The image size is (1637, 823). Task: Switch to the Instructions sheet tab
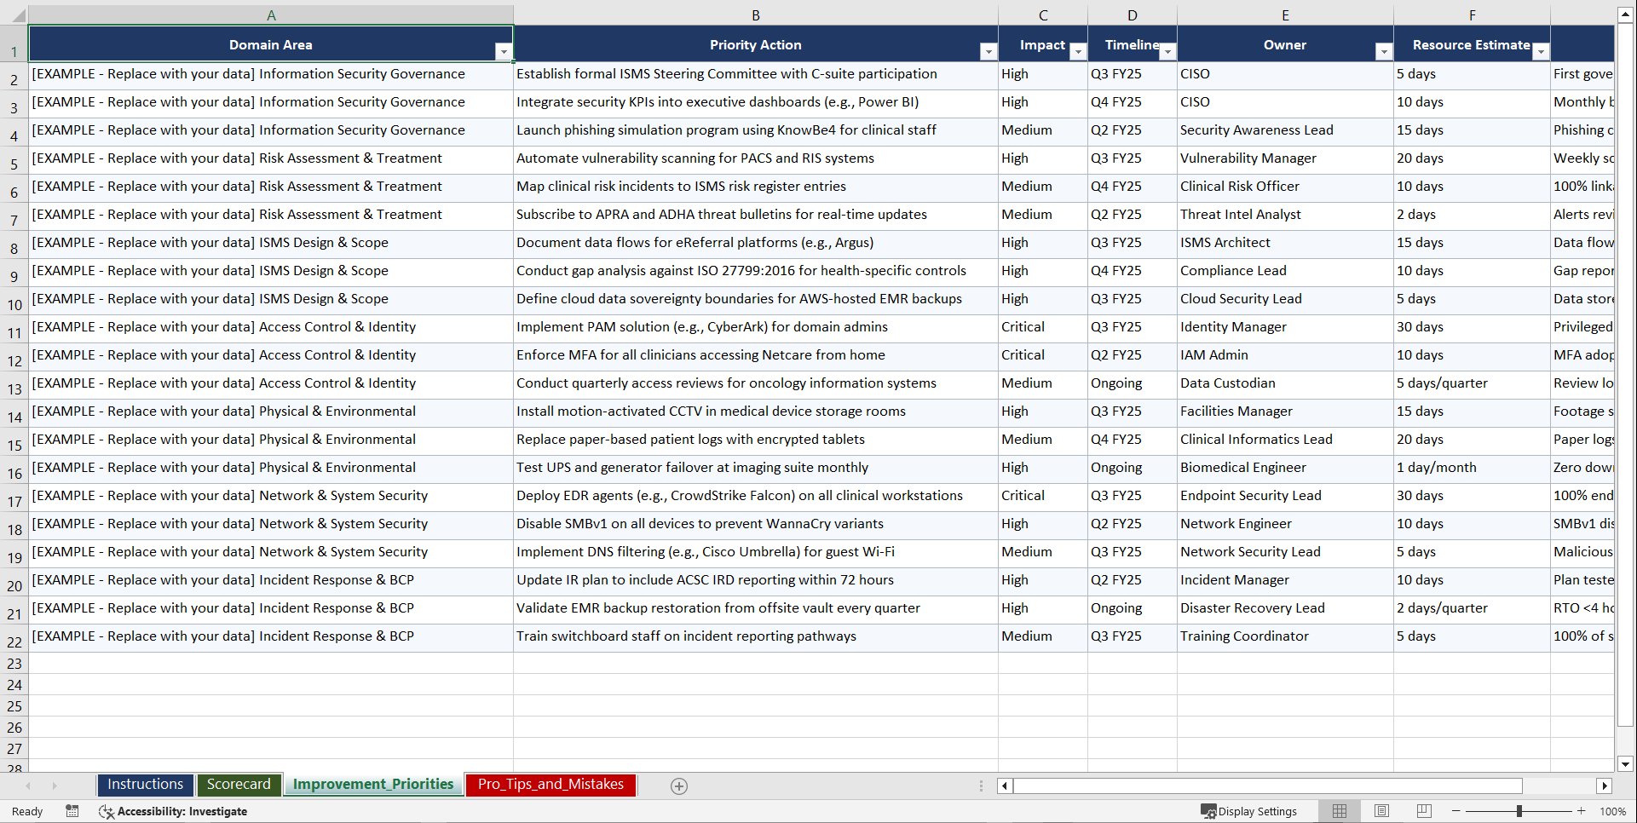[x=145, y=785]
